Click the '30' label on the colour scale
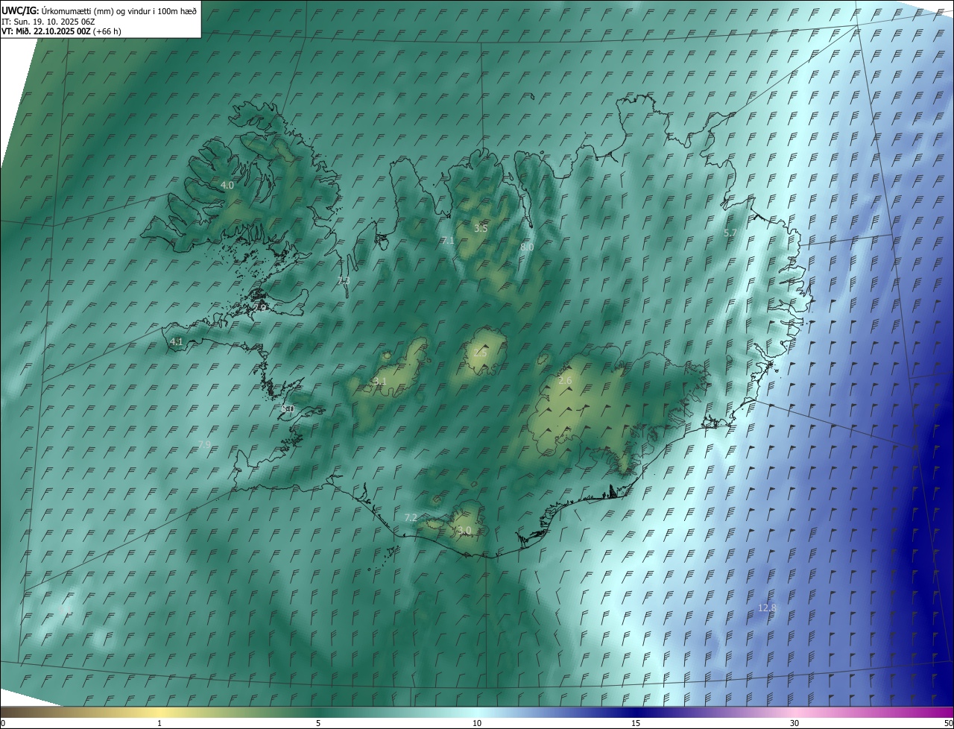954x729 pixels. coord(795,723)
